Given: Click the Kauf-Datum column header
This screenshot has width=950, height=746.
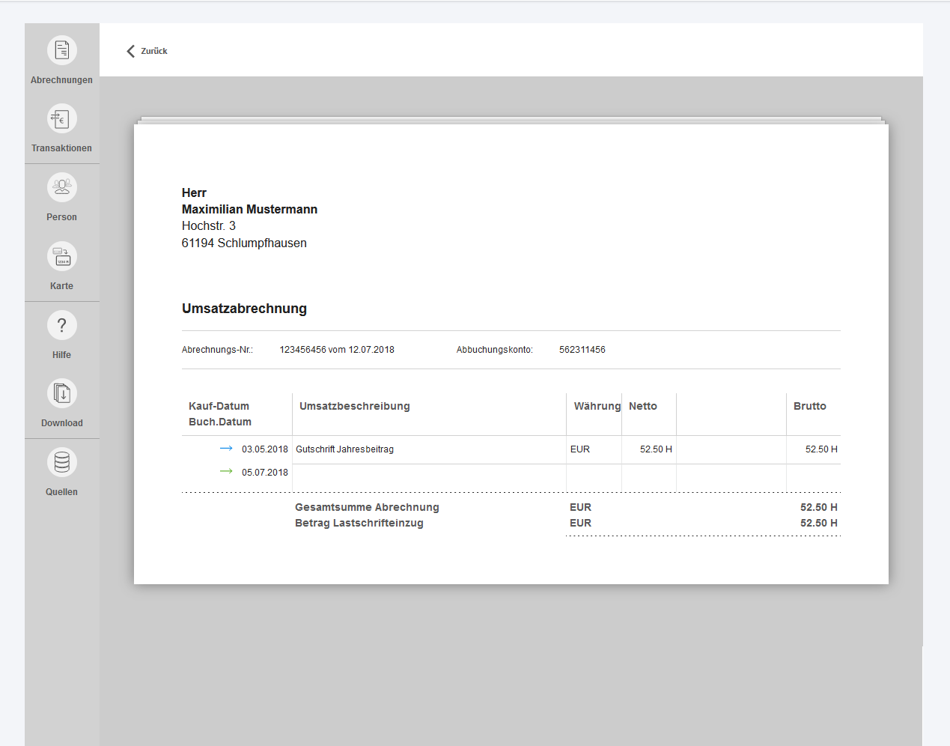Looking at the screenshot, I should 219,406.
